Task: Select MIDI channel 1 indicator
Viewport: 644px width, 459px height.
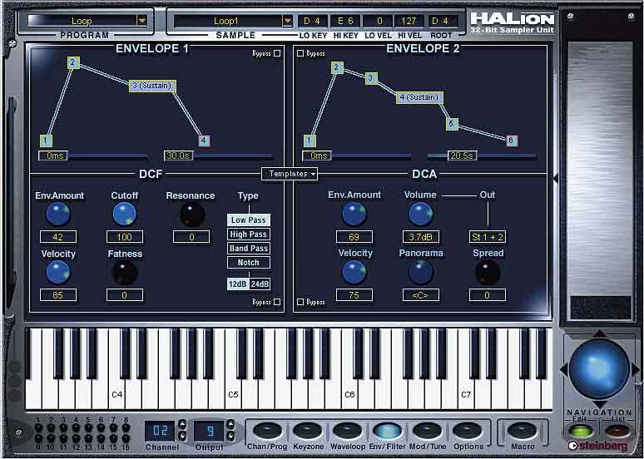Action: click(37, 428)
